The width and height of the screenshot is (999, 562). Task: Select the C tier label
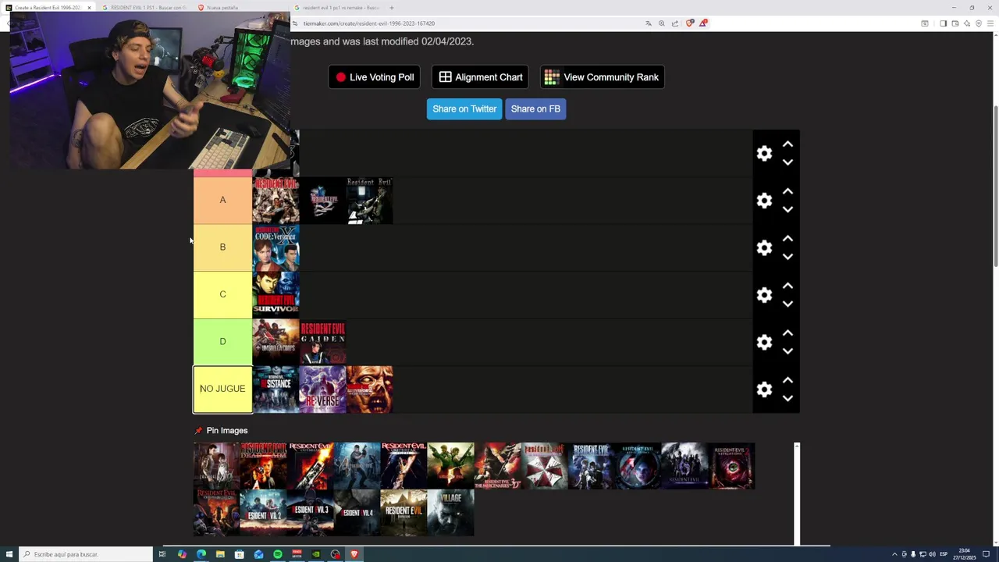point(222,294)
